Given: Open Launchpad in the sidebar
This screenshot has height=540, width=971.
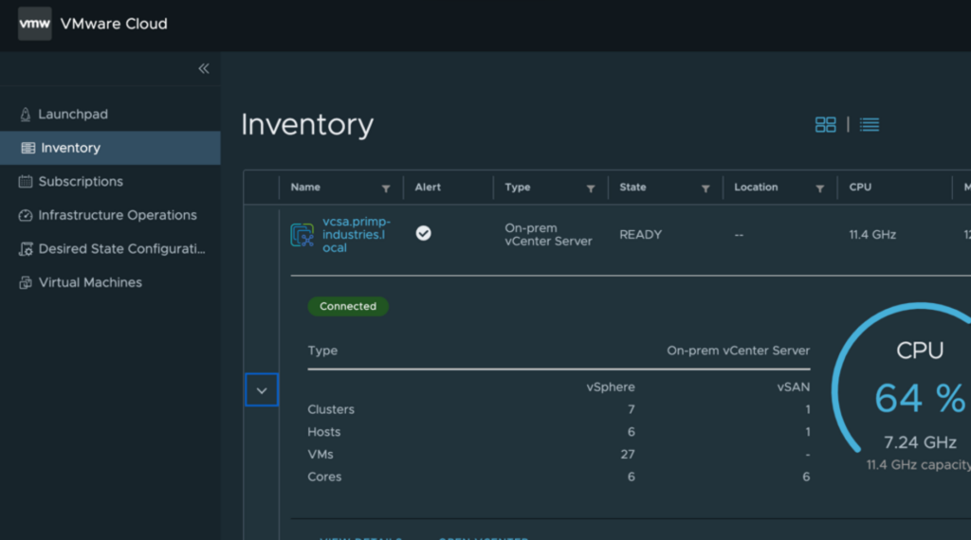Looking at the screenshot, I should click(x=110, y=115).
